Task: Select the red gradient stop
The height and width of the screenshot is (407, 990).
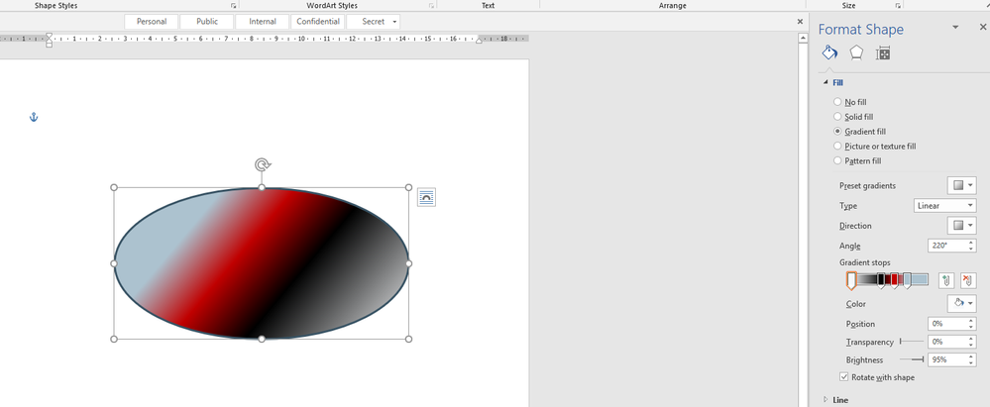Action: tap(894, 281)
